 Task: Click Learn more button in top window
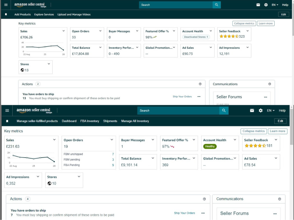point(266,23)
